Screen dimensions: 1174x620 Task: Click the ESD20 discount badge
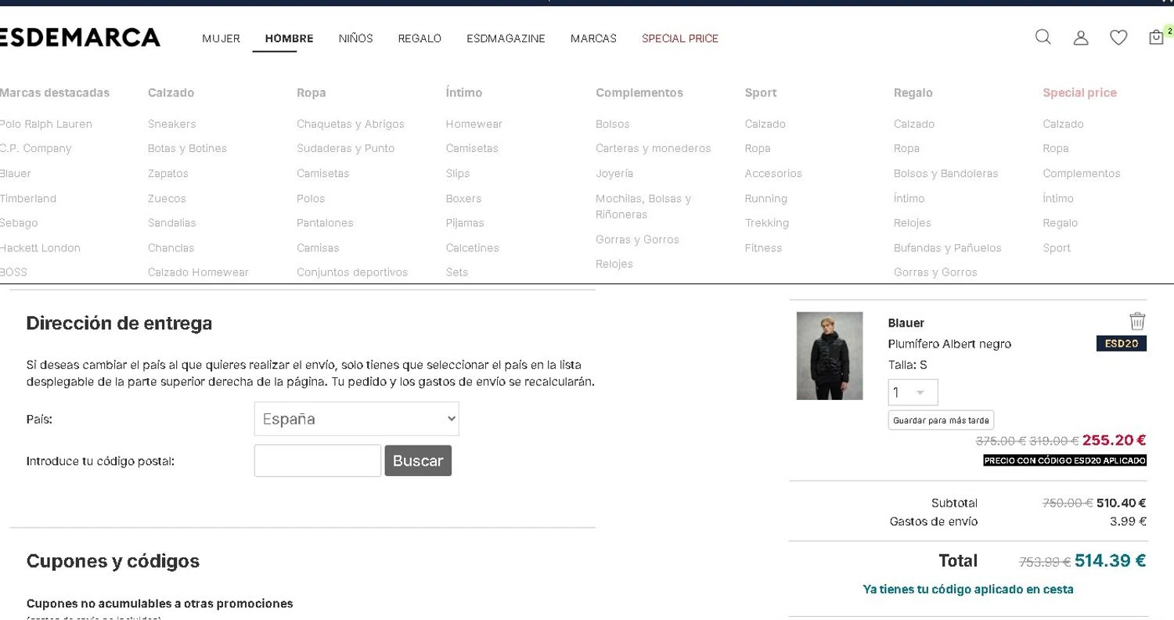pyautogui.click(x=1122, y=344)
